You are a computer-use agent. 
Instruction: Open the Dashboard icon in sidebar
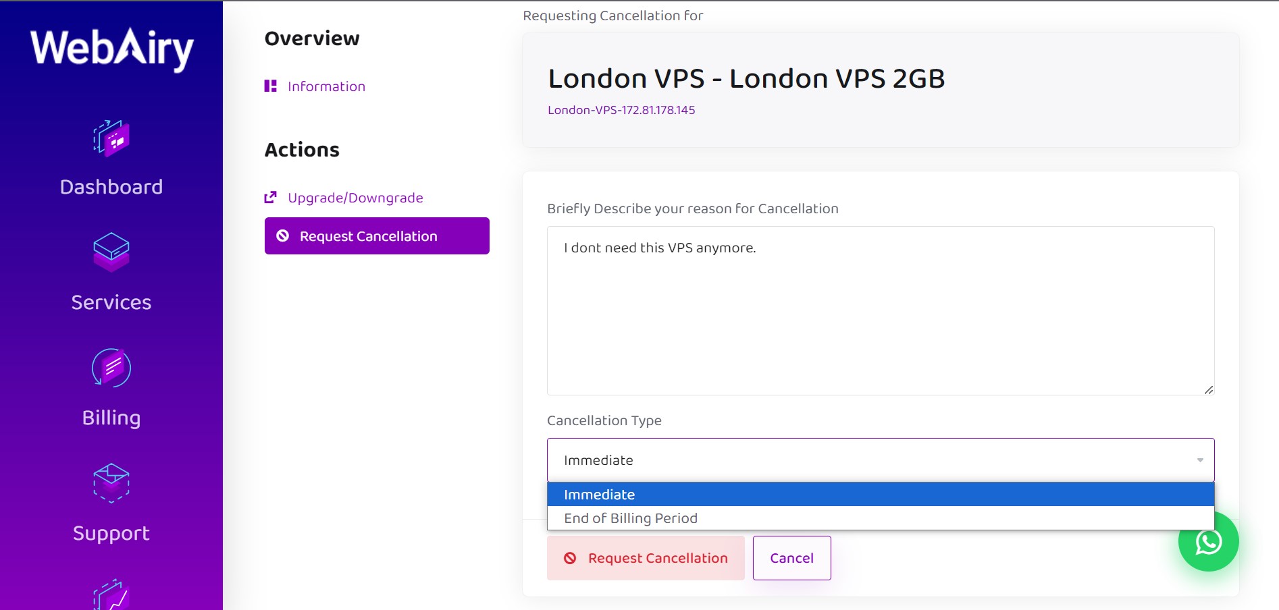[111, 138]
